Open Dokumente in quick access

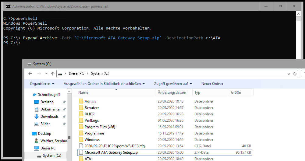click(50, 109)
